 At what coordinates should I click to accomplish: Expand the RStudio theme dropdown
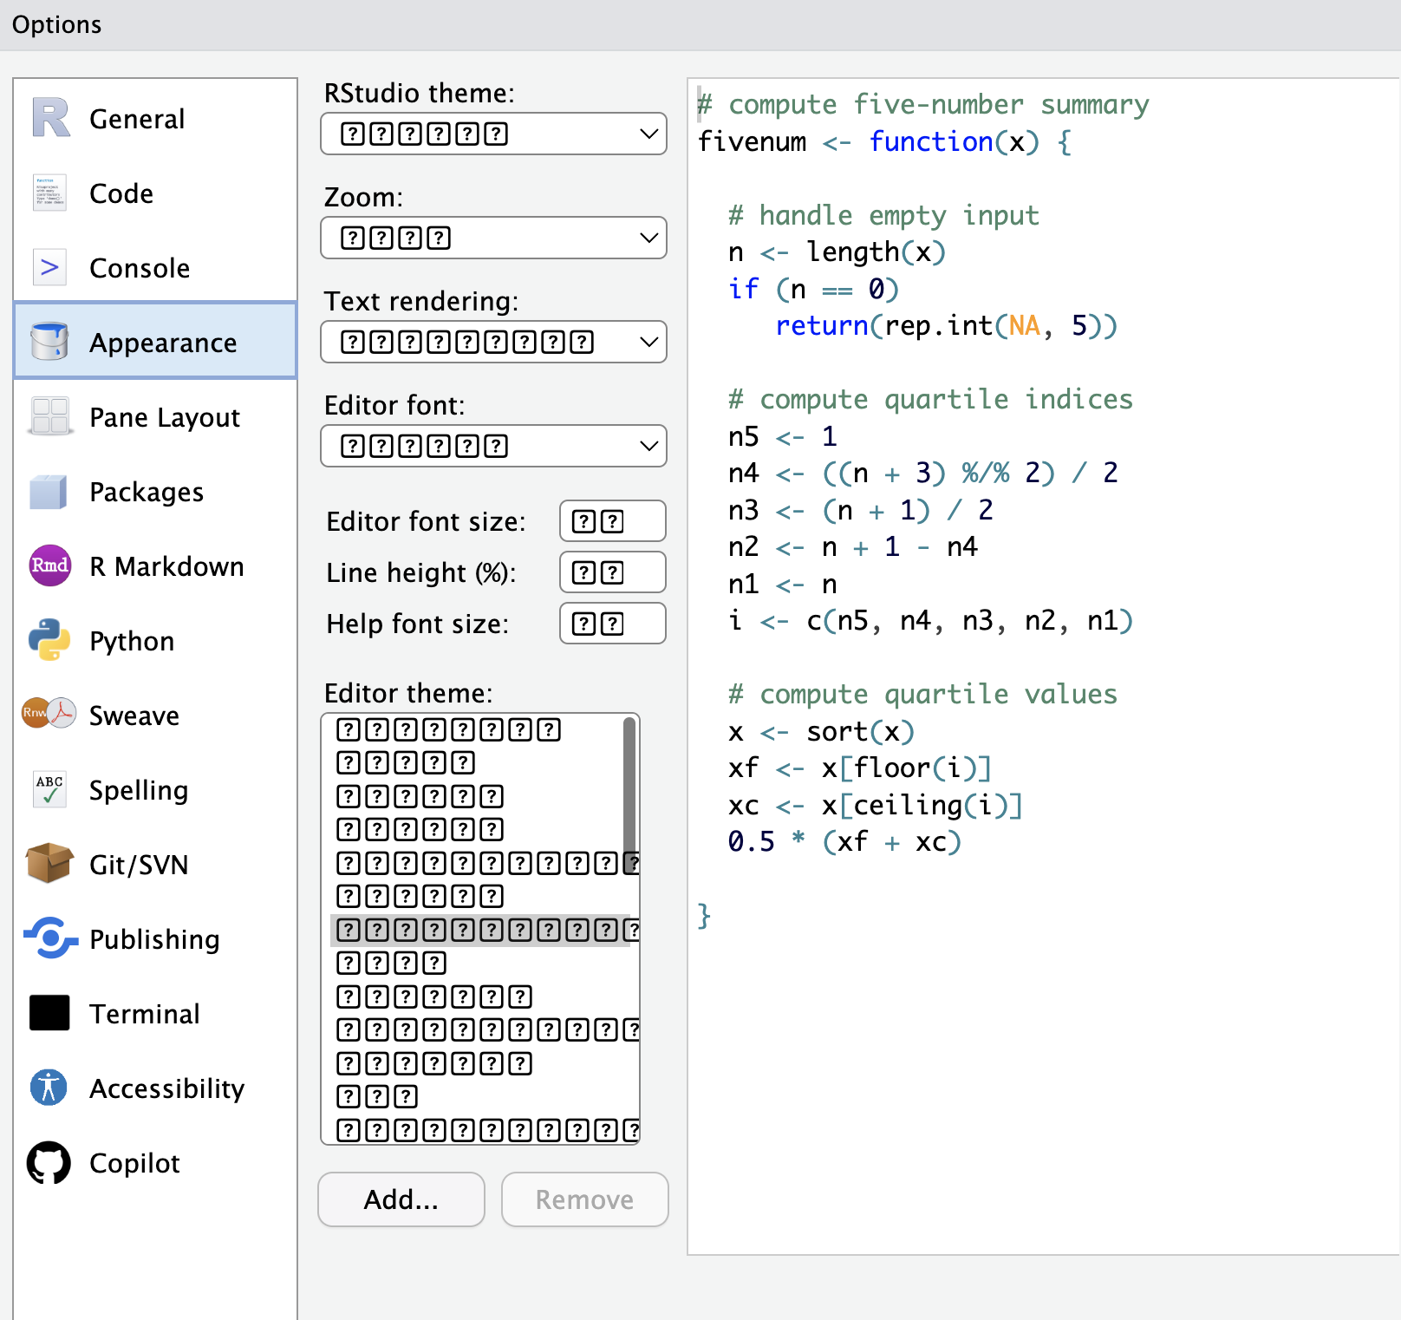pos(493,134)
